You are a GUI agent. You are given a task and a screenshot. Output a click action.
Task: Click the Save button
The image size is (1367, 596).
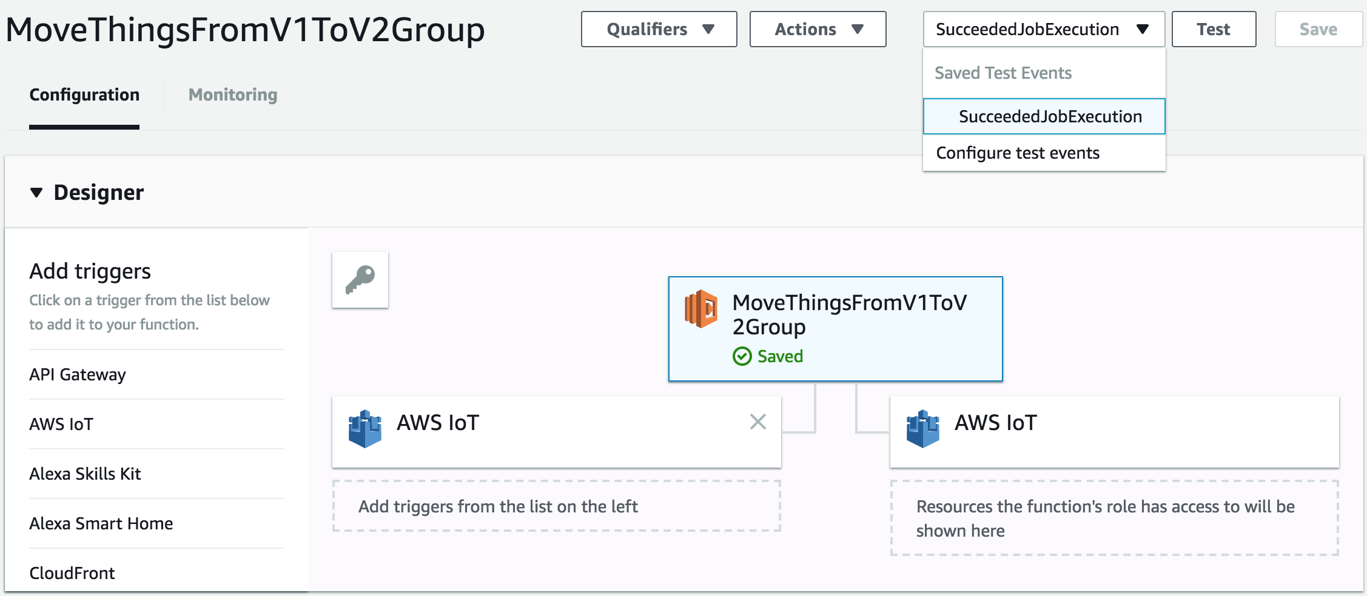[x=1318, y=29]
